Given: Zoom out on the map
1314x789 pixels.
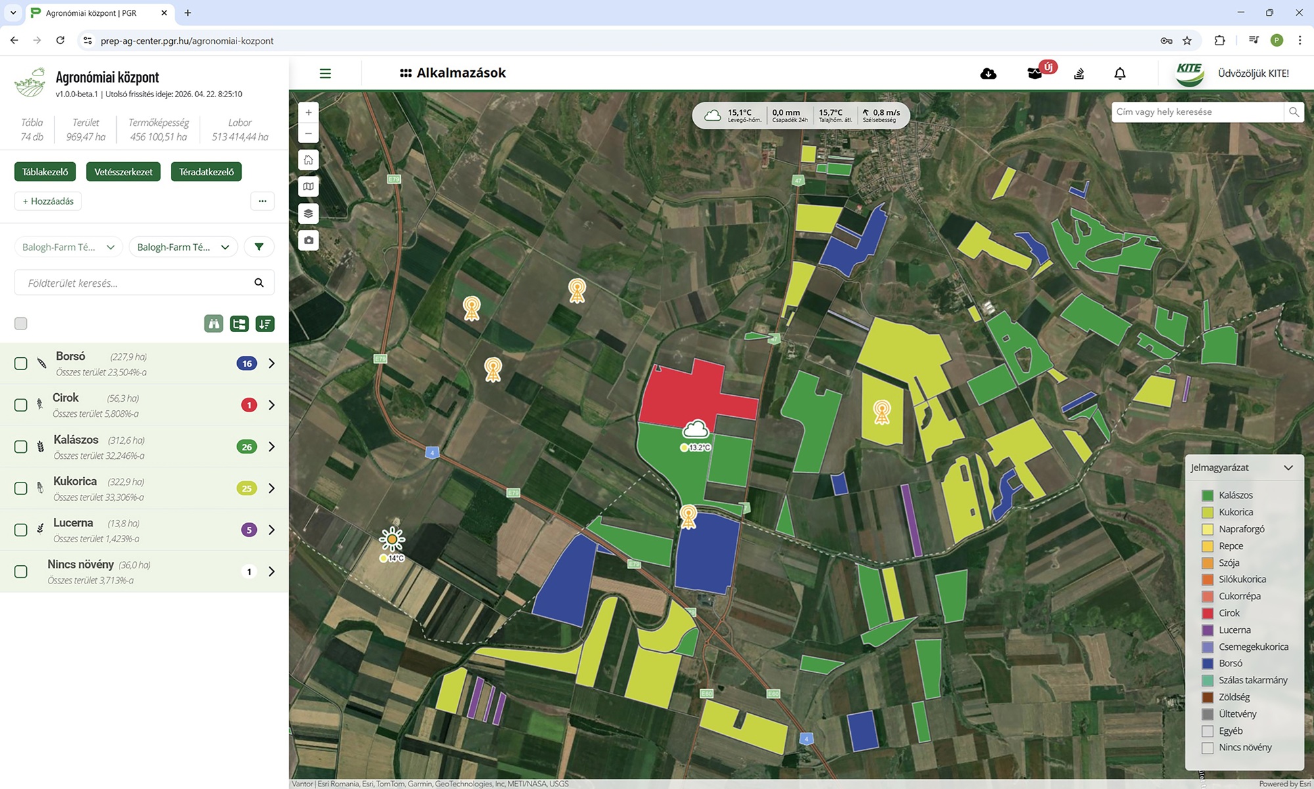Looking at the screenshot, I should pyautogui.click(x=308, y=133).
